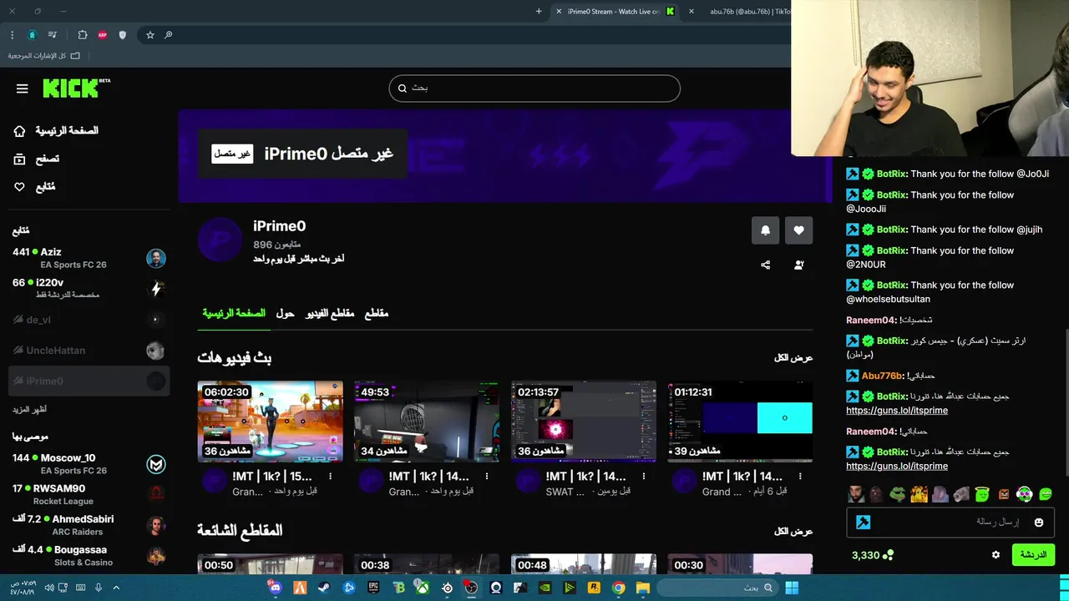
Task: Click عرض الكل for videos section
Action: pos(793,358)
